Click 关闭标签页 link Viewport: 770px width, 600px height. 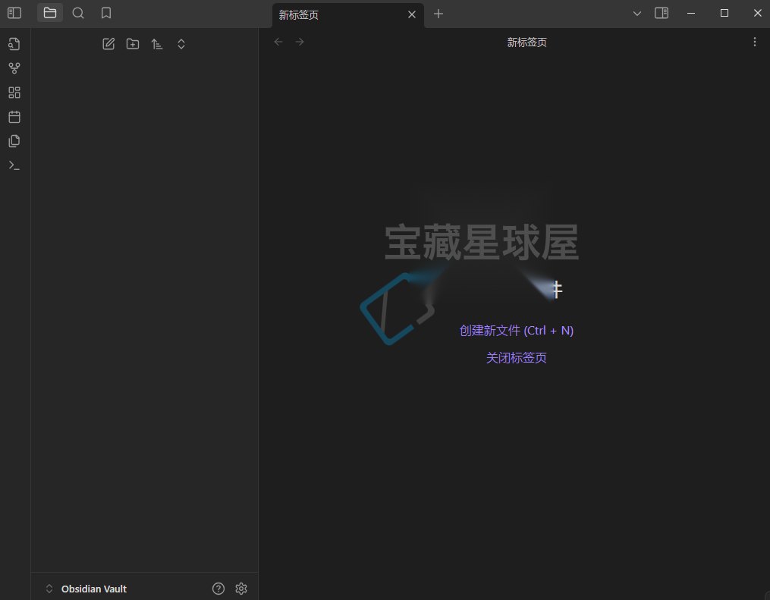click(516, 358)
